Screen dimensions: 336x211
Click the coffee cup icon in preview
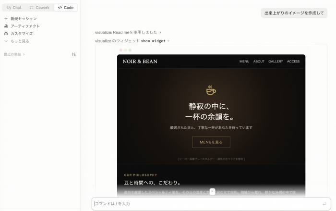[211, 90]
